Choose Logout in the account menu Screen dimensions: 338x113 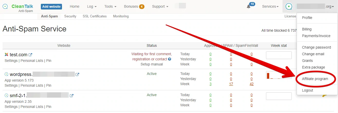pos(307,90)
